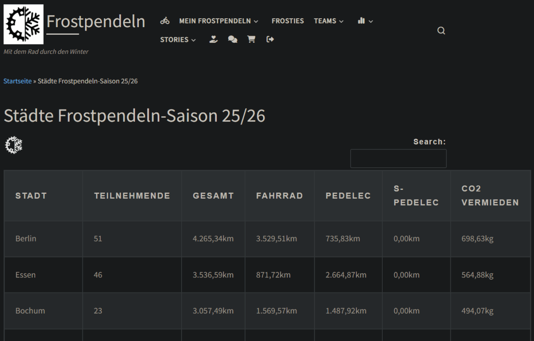Open the chat messages icon

point(232,39)
